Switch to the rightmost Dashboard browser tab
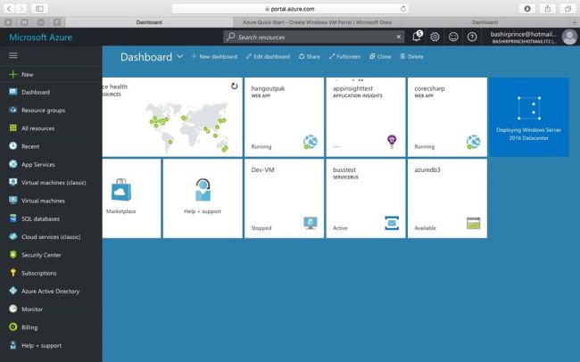580x362 pixels. (x=485, y=22)
